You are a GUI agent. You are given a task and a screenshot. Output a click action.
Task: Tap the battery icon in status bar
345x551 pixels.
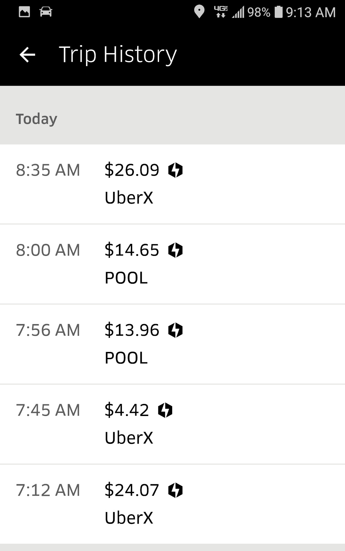pos(278,12)
